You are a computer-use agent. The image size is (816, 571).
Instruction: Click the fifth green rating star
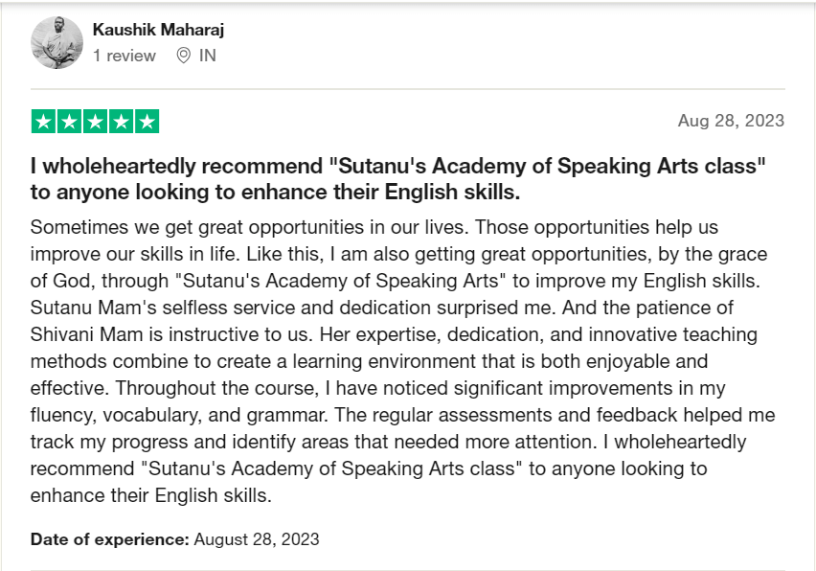pos(147,122)
